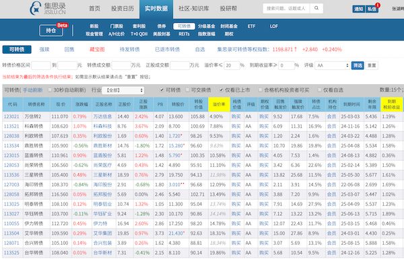Uncheck the 可转债 filter checkbox
404x261 pixels.
click(x=162, y=90)
